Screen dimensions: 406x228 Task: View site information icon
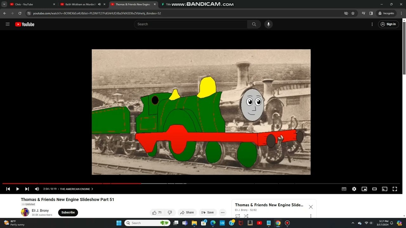29,13
